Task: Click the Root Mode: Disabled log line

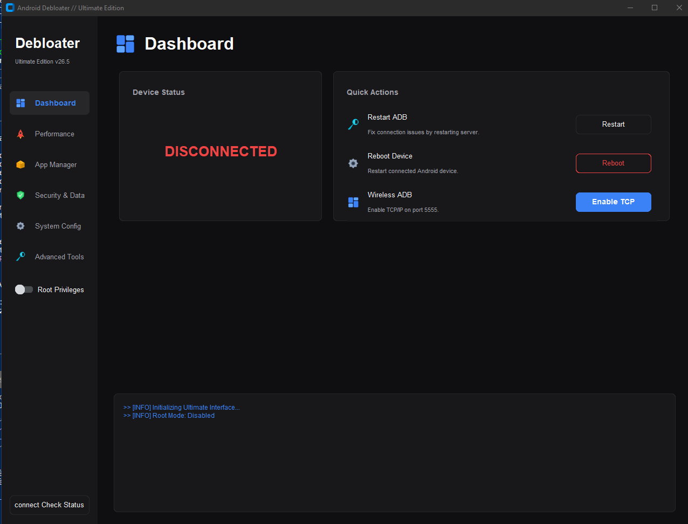Action: [x=169, y=416]
